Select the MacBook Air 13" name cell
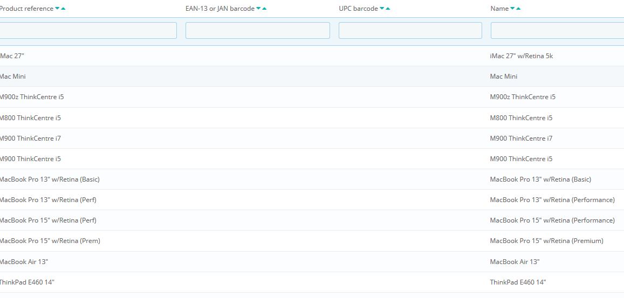 click(x=515, y=262)
